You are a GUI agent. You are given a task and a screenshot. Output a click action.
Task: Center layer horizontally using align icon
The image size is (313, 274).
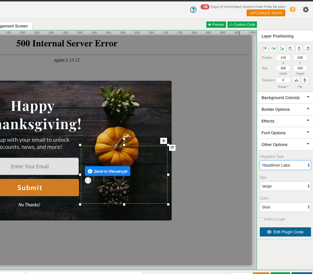click(x=299, y=49)
